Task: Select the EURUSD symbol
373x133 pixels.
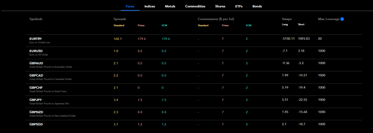Action: (x=36, y=51)
